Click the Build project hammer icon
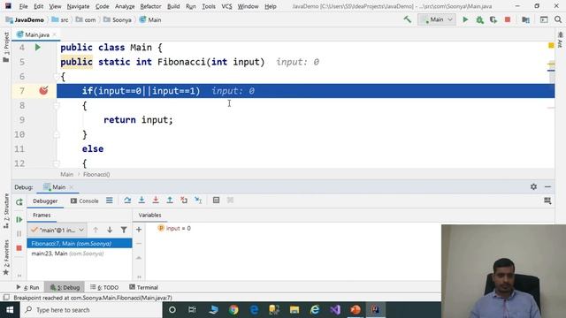Viewport: 566px width, 318px height. (407, 19)
